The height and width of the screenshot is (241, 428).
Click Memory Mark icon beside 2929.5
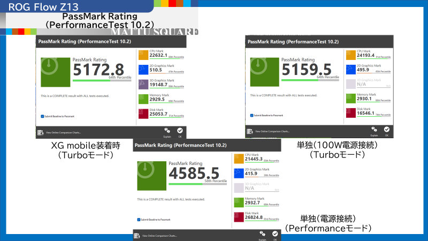pos(143,99)
